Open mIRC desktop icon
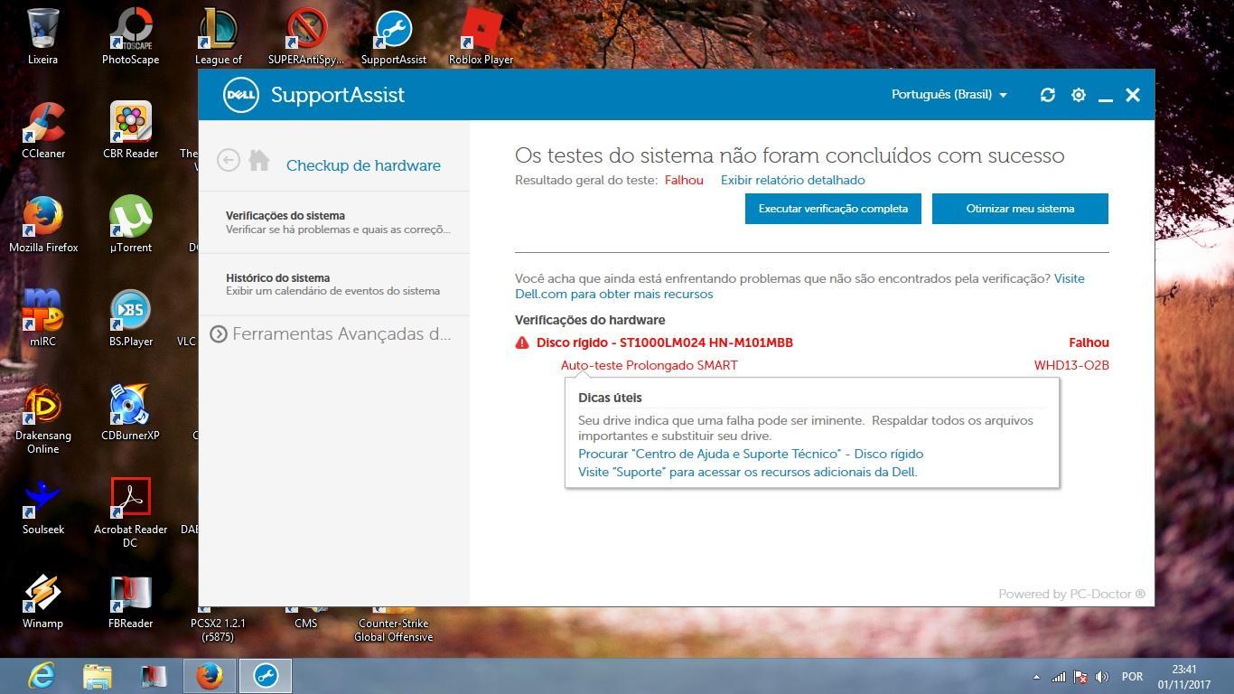 point(42,318)
